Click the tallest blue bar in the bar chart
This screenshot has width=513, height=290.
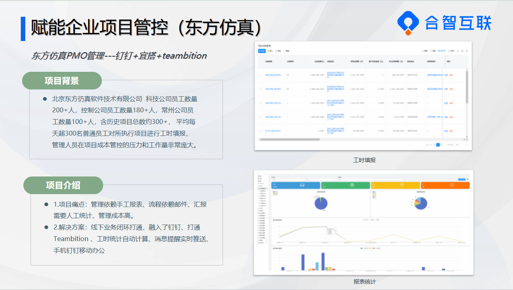323,262
